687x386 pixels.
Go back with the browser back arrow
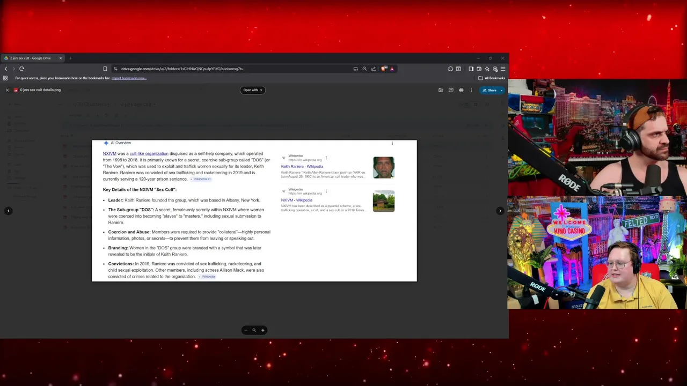coord(6,69)
